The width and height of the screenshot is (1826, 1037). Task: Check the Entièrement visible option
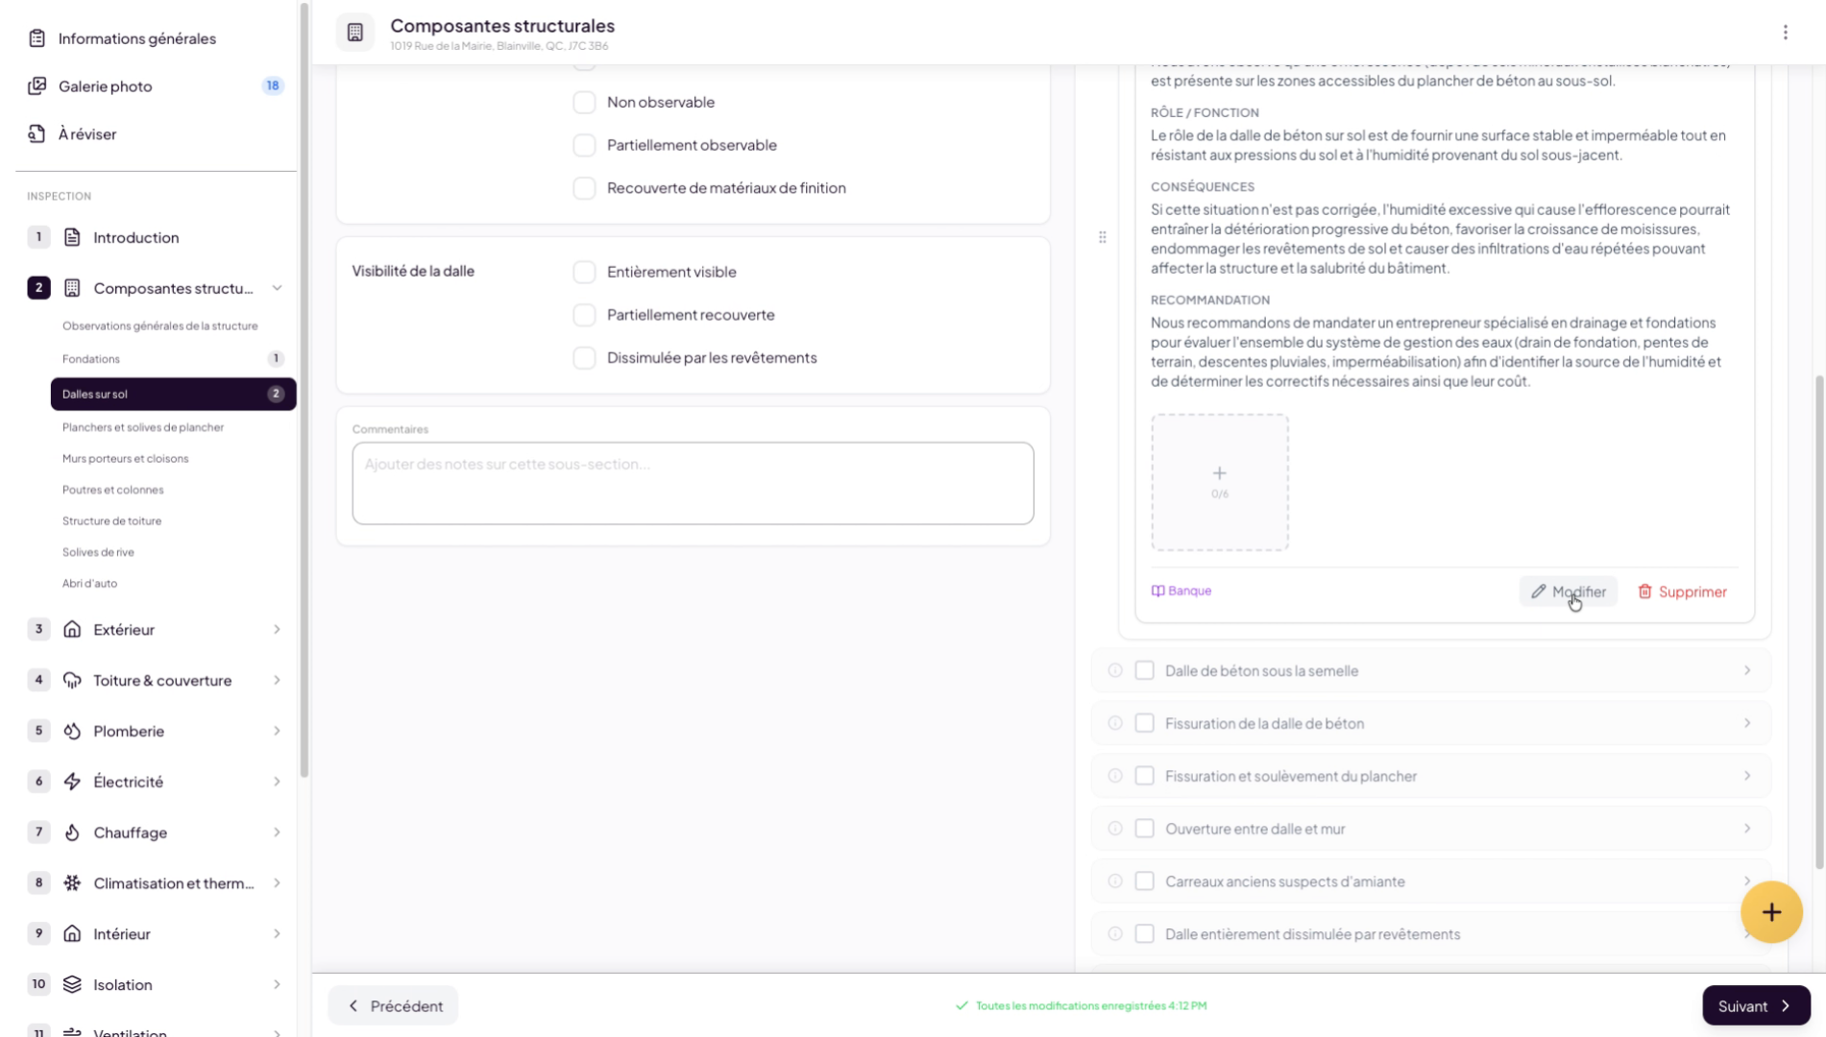pyautogui.click(x=584, y=273)
